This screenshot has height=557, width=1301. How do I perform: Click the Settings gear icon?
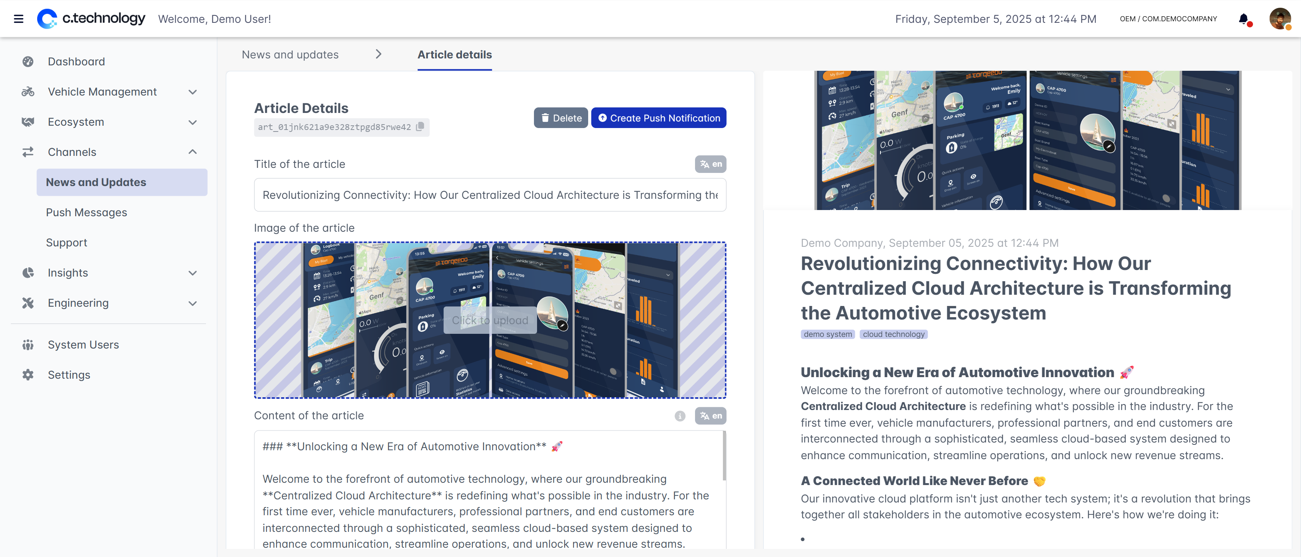tap(28, 375)
